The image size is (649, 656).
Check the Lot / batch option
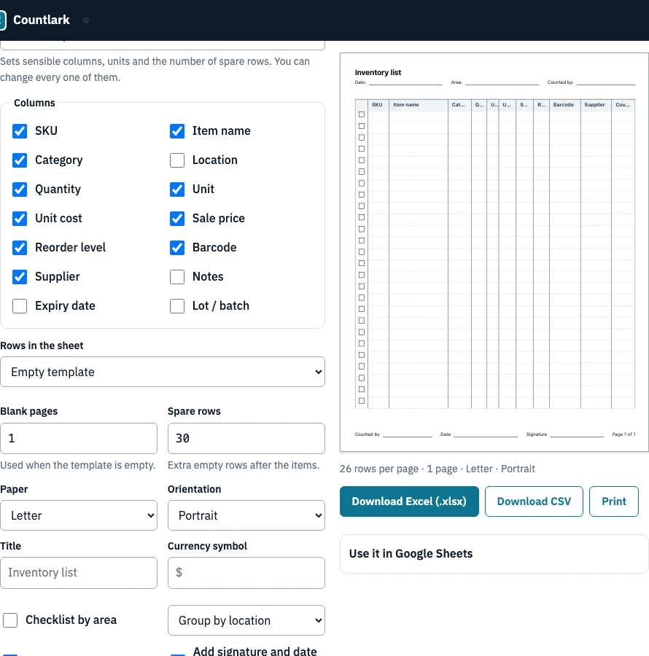177,306
